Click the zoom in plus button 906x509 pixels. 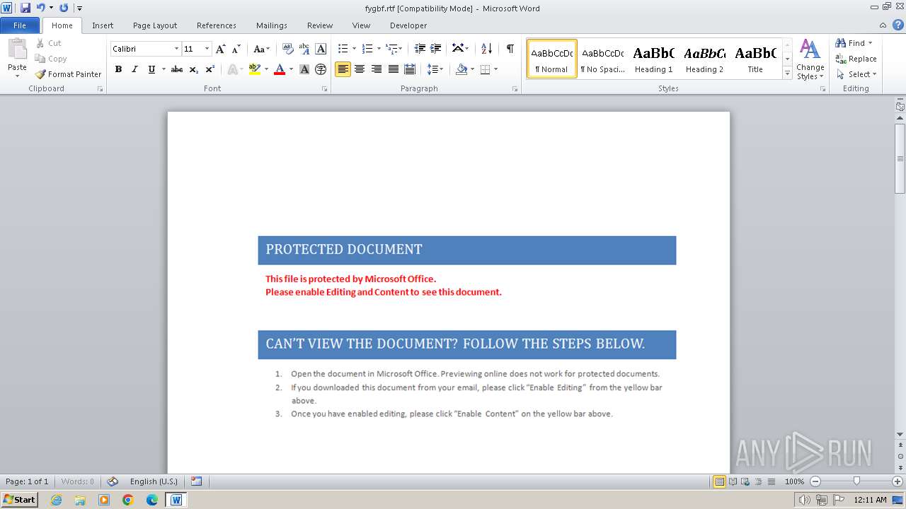coord(898,481)
